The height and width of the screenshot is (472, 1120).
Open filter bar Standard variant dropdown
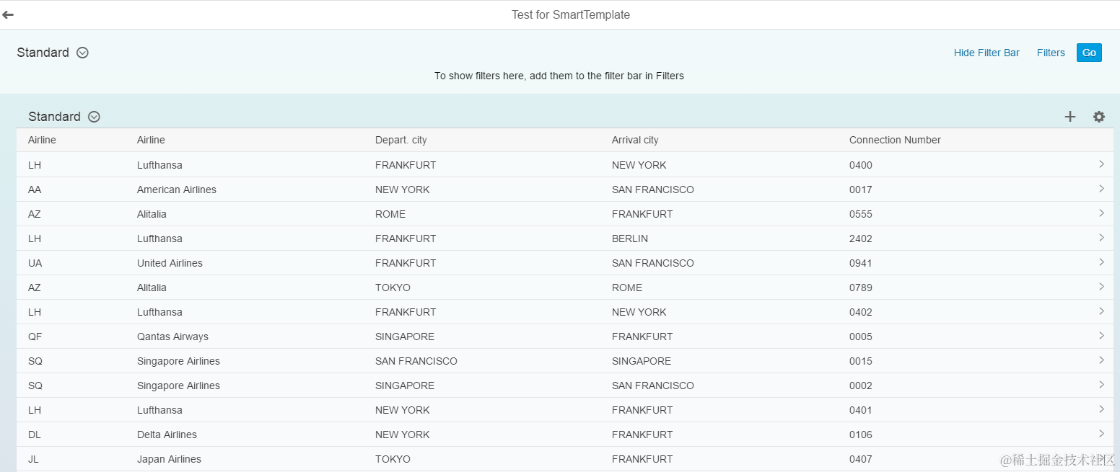coord(82,53)
